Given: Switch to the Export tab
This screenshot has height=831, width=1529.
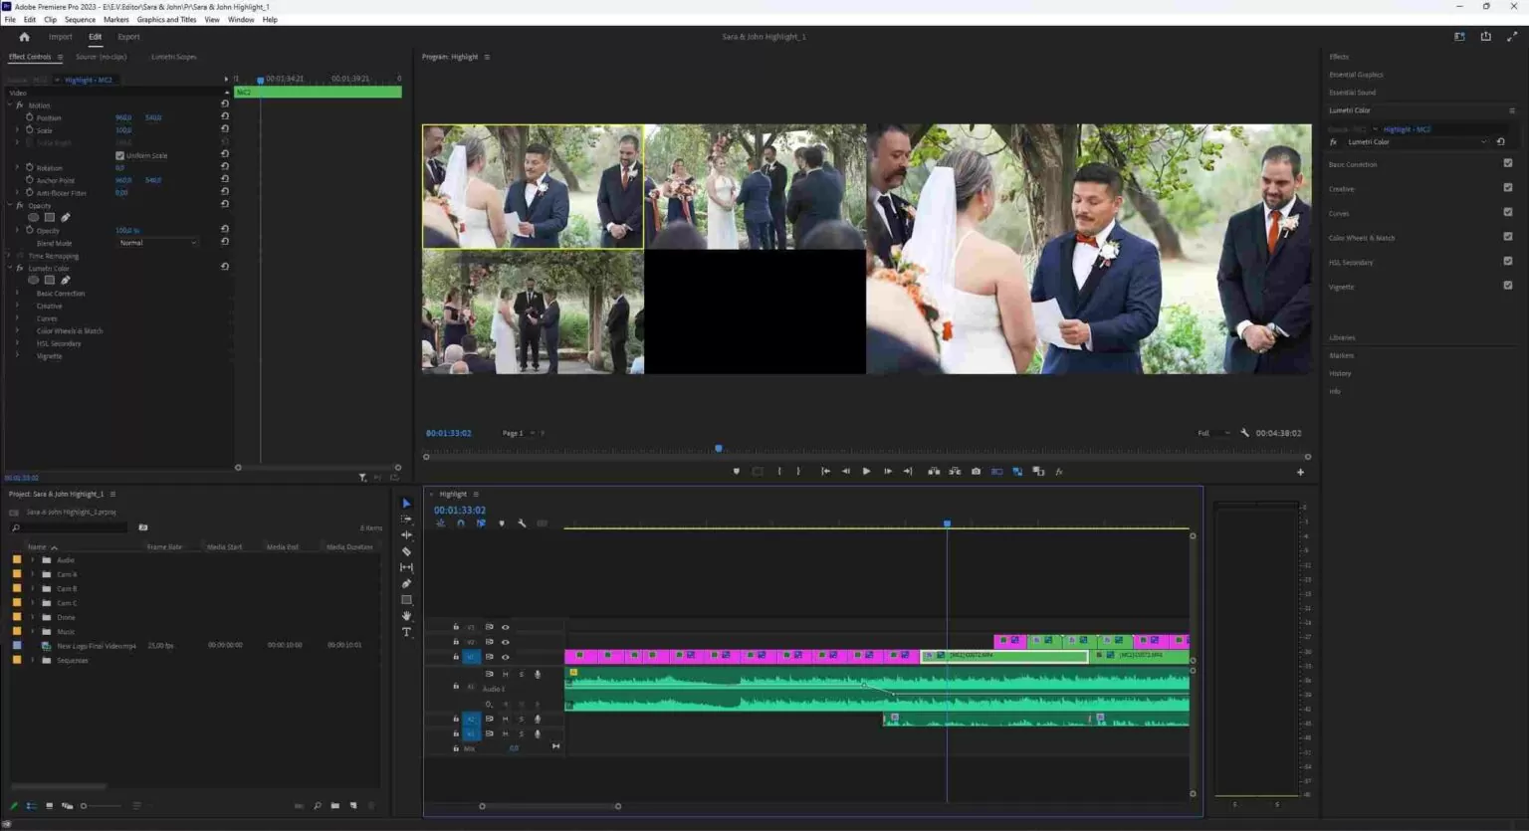Looking at the screenshot, I should [128, 36].
